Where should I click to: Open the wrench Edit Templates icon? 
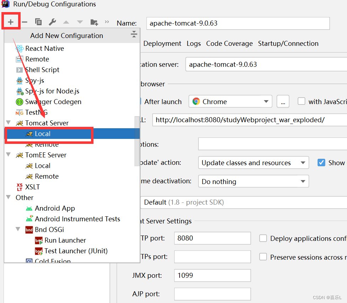tap(53, 22)
